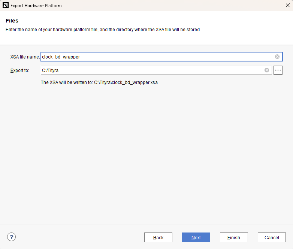This screenshot has width=293, height=249.
Task: Clear the XSA file name field
Action: tap(277, 57)
